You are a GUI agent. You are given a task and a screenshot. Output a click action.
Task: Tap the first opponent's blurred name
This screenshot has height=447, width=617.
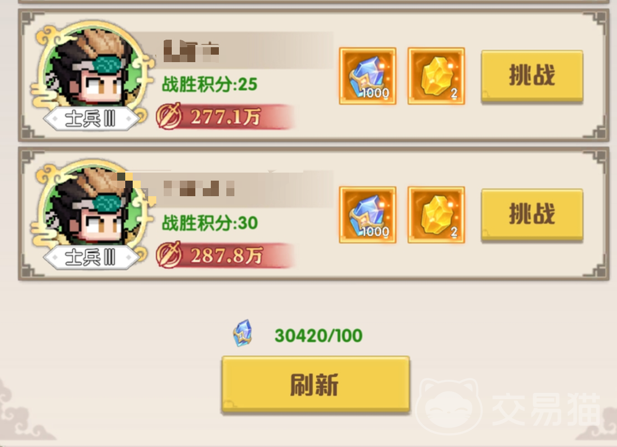point(191,51)
